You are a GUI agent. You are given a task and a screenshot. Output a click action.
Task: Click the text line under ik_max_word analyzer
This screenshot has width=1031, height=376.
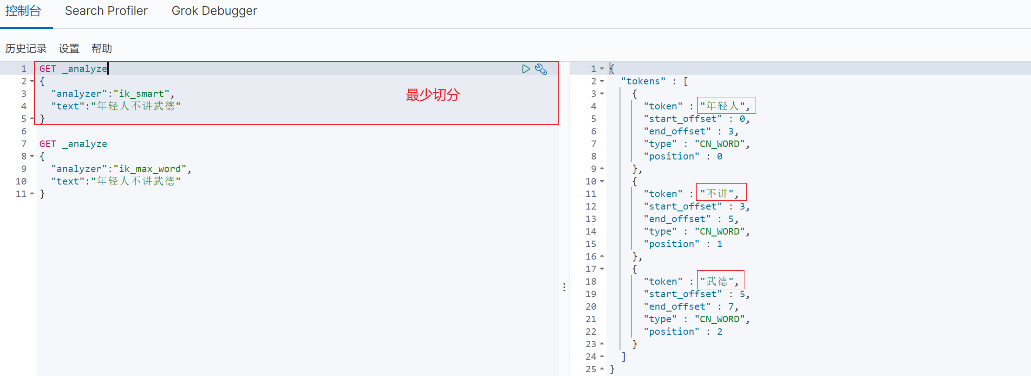pyautogui.click(x=116, y=181)
